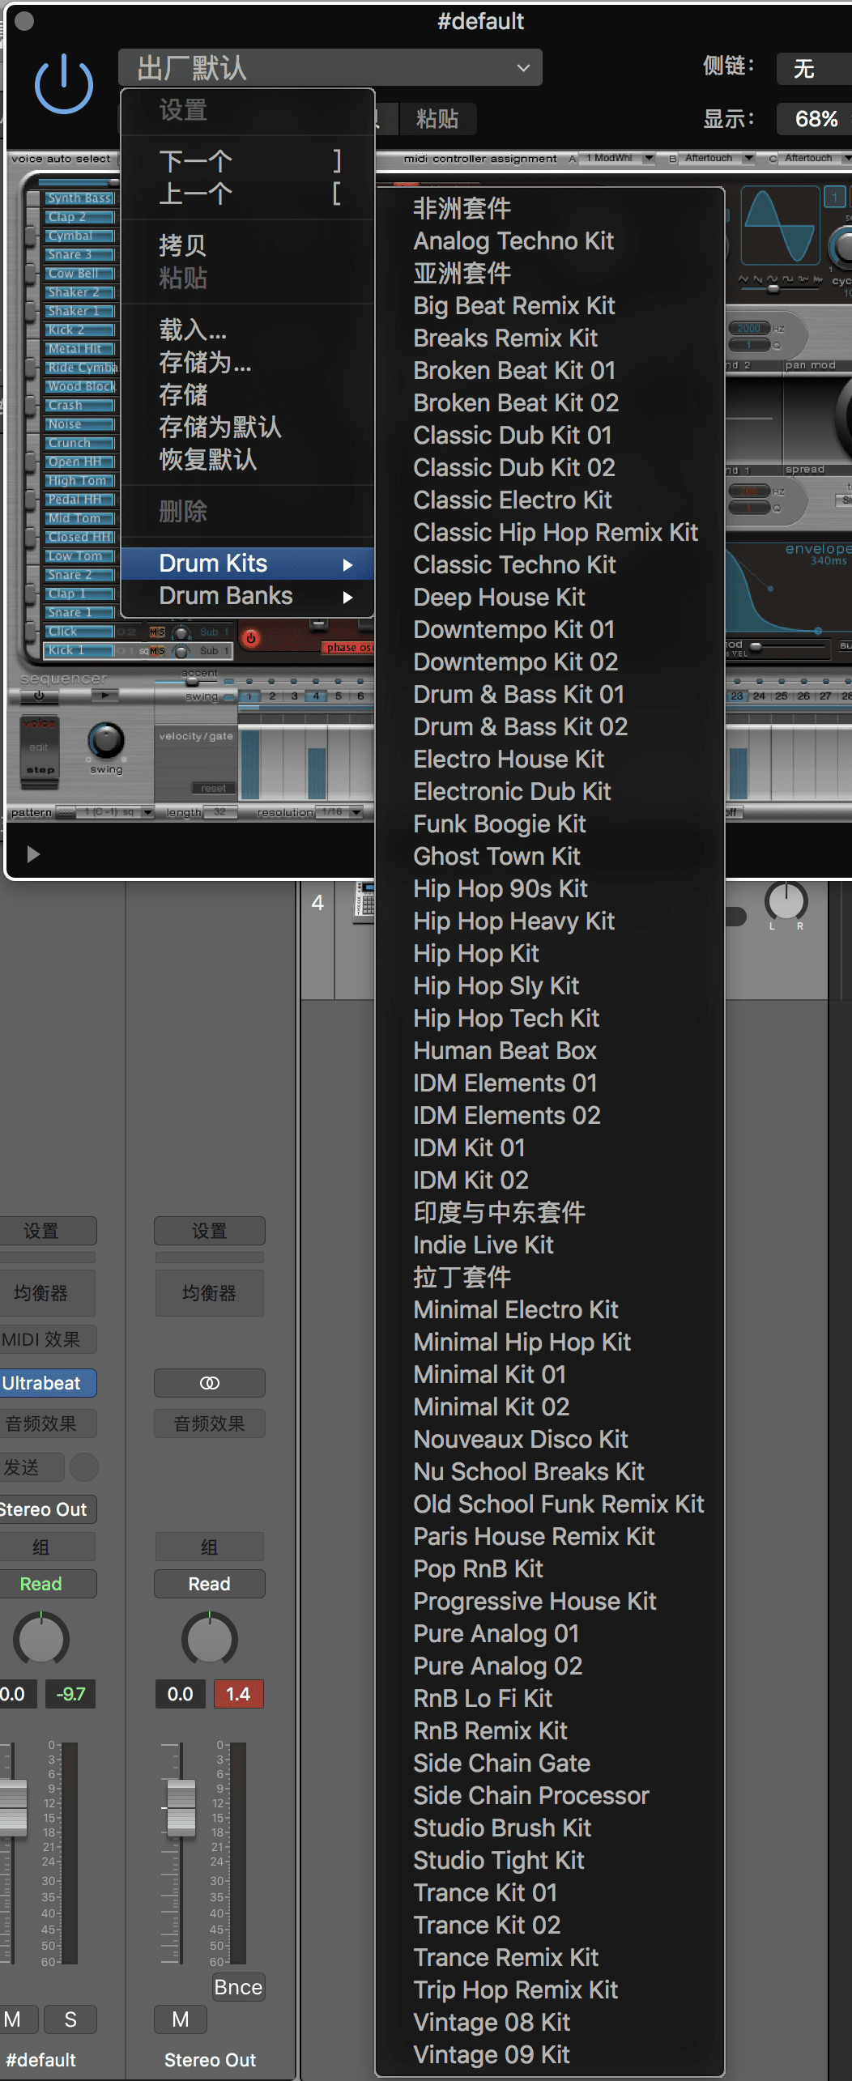Select 存储为默认 from the settings menu
Viewport: 852px width, 2081px height.
pos(219,427)
